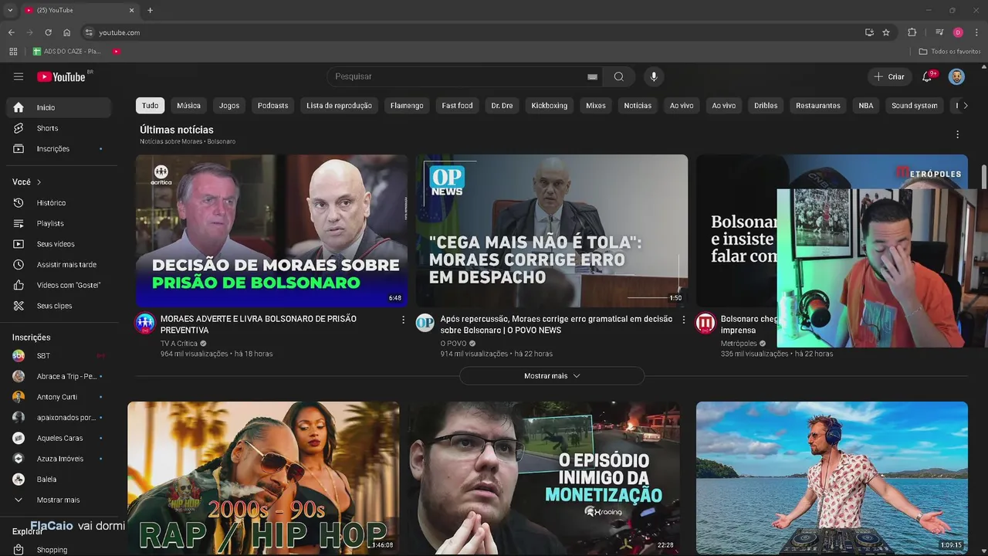
Task: Open DJ set by the sea thumbnail
Action: [832, 477]
